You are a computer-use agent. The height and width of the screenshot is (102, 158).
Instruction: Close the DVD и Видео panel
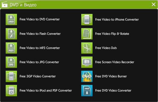[x=153, y=5]
